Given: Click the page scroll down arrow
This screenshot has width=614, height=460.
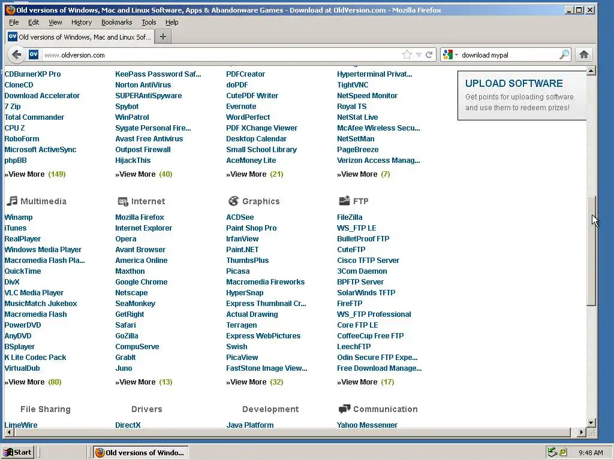Looking at the screenshot, I should tap(591, 422).
